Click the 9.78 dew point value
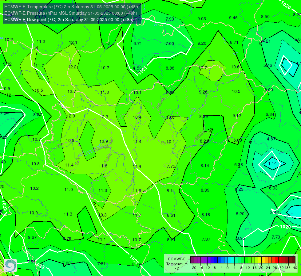The height and width of the screenshot is (276, 301). click(105, 43)
